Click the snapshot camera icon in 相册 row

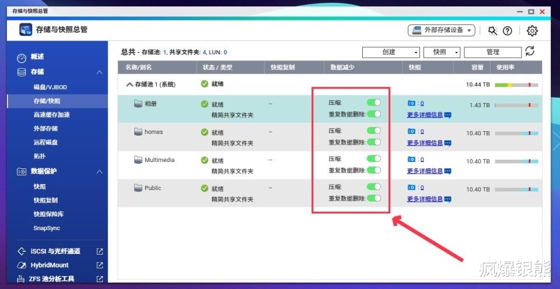click(x=411, y=103)
